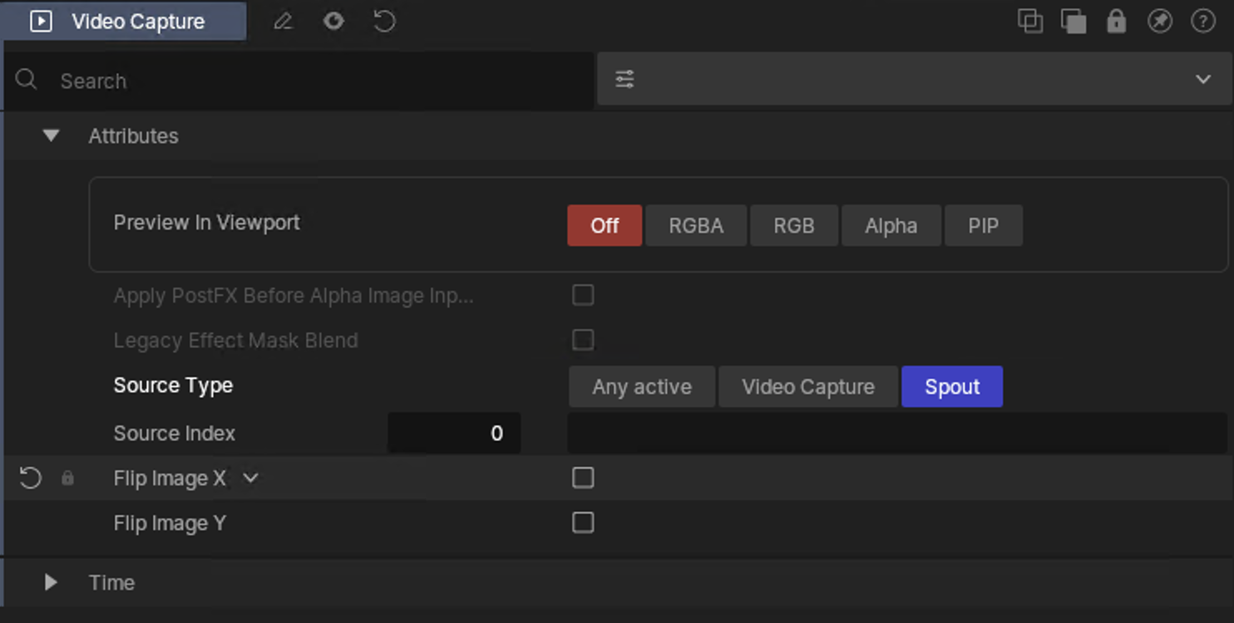
Task: Click the pencil rename icon in header
Action: point(284,22)
